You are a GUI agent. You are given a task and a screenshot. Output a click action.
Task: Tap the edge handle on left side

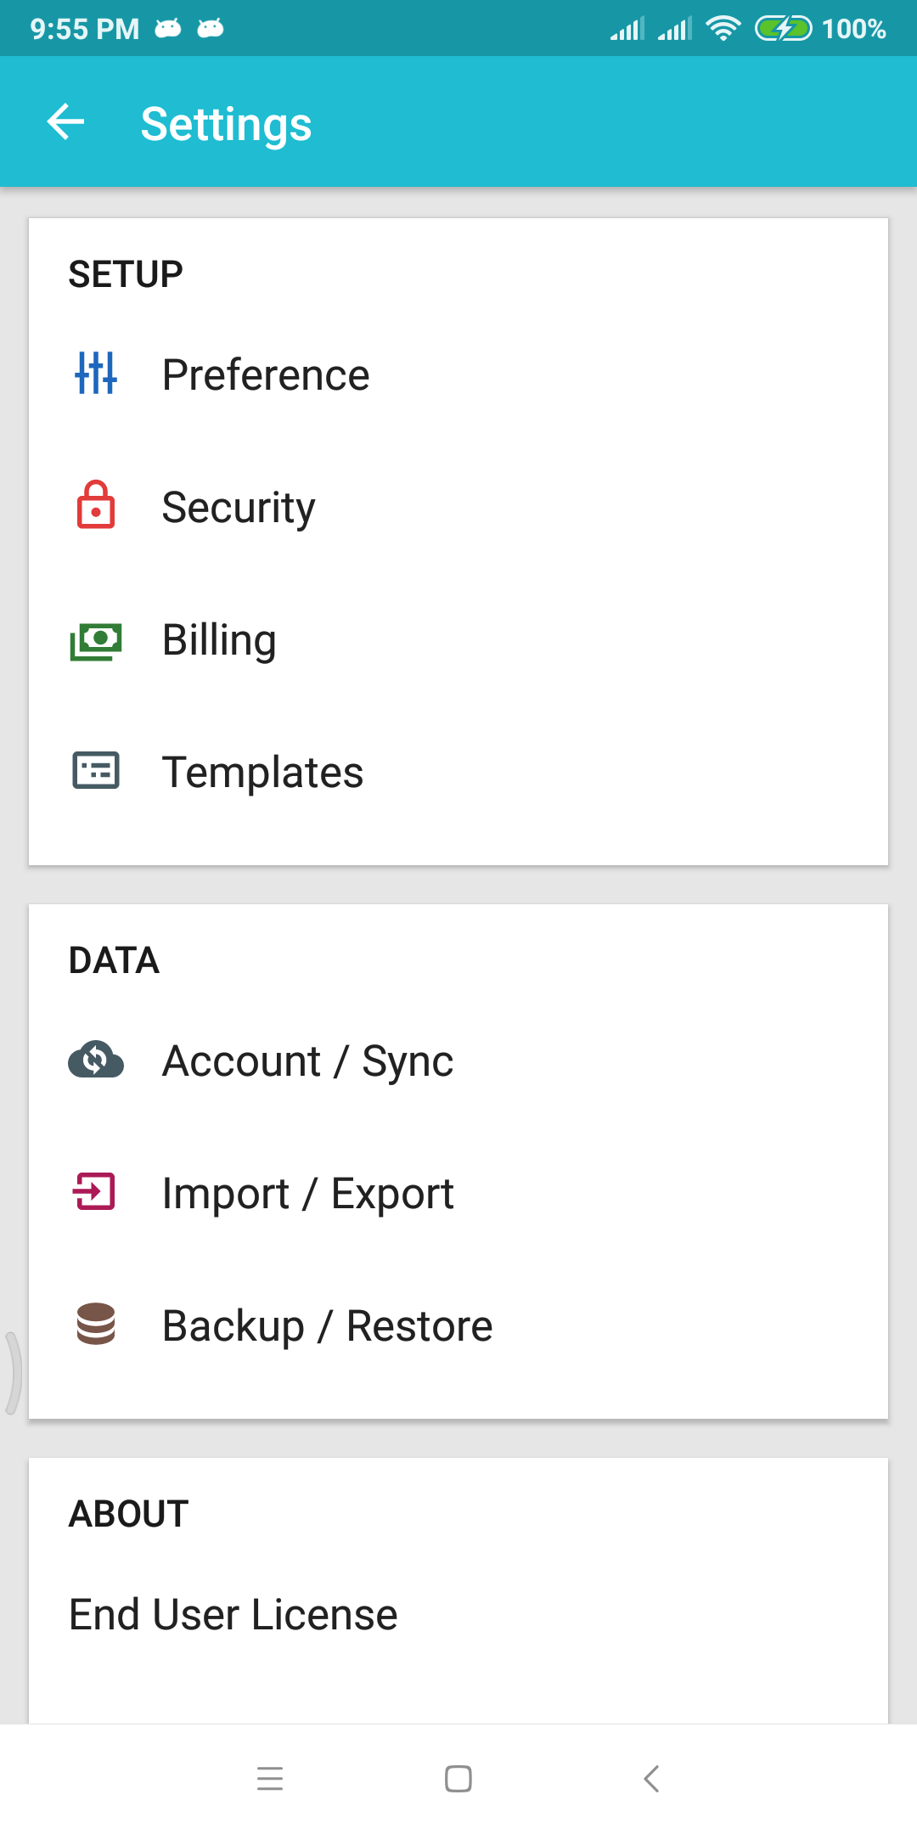(x=12, y=1373)
